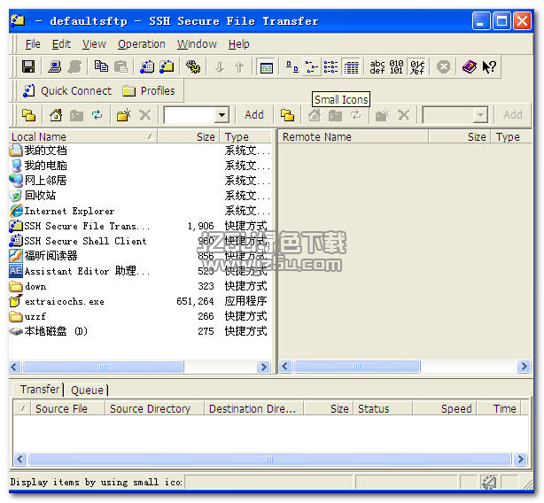Click the Upload arrow icon
Screen dimensions: 544x503
coord(239,67)
